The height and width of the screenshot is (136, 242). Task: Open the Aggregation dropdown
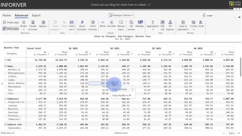(x=153, y=26)
